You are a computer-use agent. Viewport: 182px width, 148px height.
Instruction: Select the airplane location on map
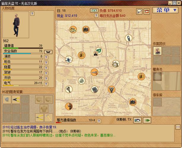68,60
